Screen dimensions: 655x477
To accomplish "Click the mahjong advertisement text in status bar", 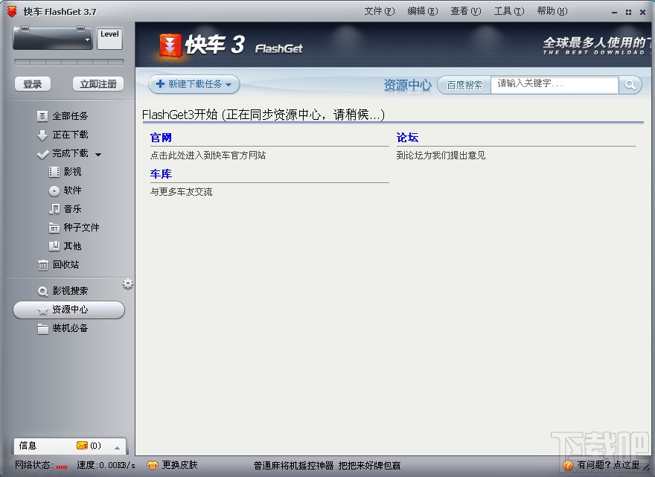I will click(x=327, y=465).
